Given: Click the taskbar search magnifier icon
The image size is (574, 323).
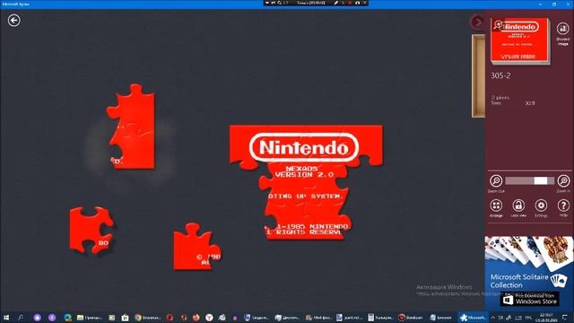Looking at the screenshot, I should (x=21, y=318).
